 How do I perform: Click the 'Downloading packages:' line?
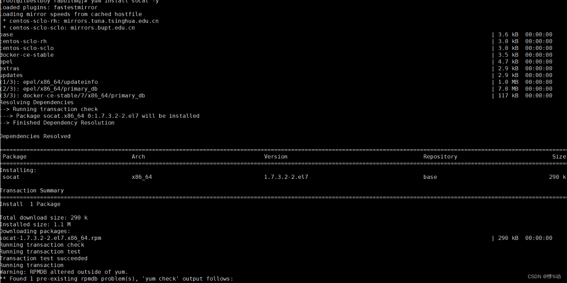pos(35,231)
